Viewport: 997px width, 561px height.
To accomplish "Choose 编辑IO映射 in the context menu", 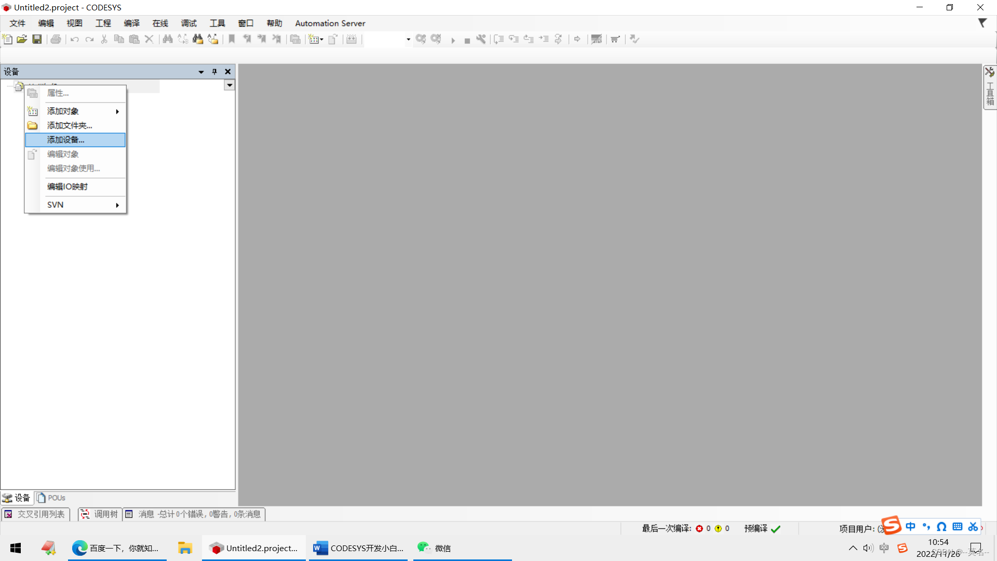I will pos(68,186).
